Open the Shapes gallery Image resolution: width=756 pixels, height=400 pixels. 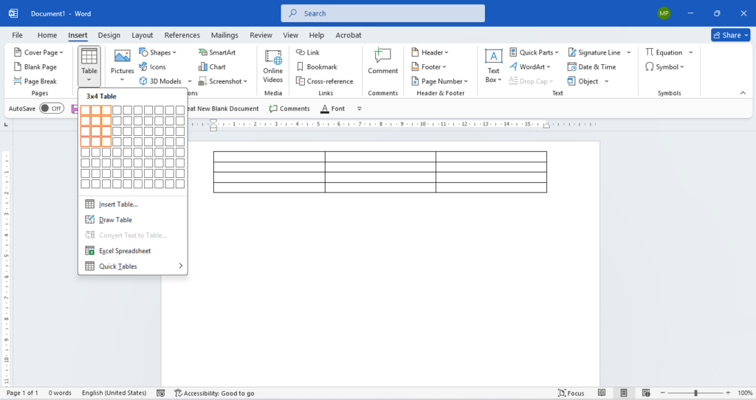[x=158, y=52]
